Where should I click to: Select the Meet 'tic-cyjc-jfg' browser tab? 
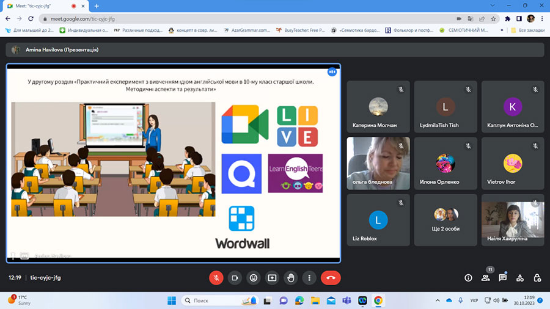tap(40, 6)
